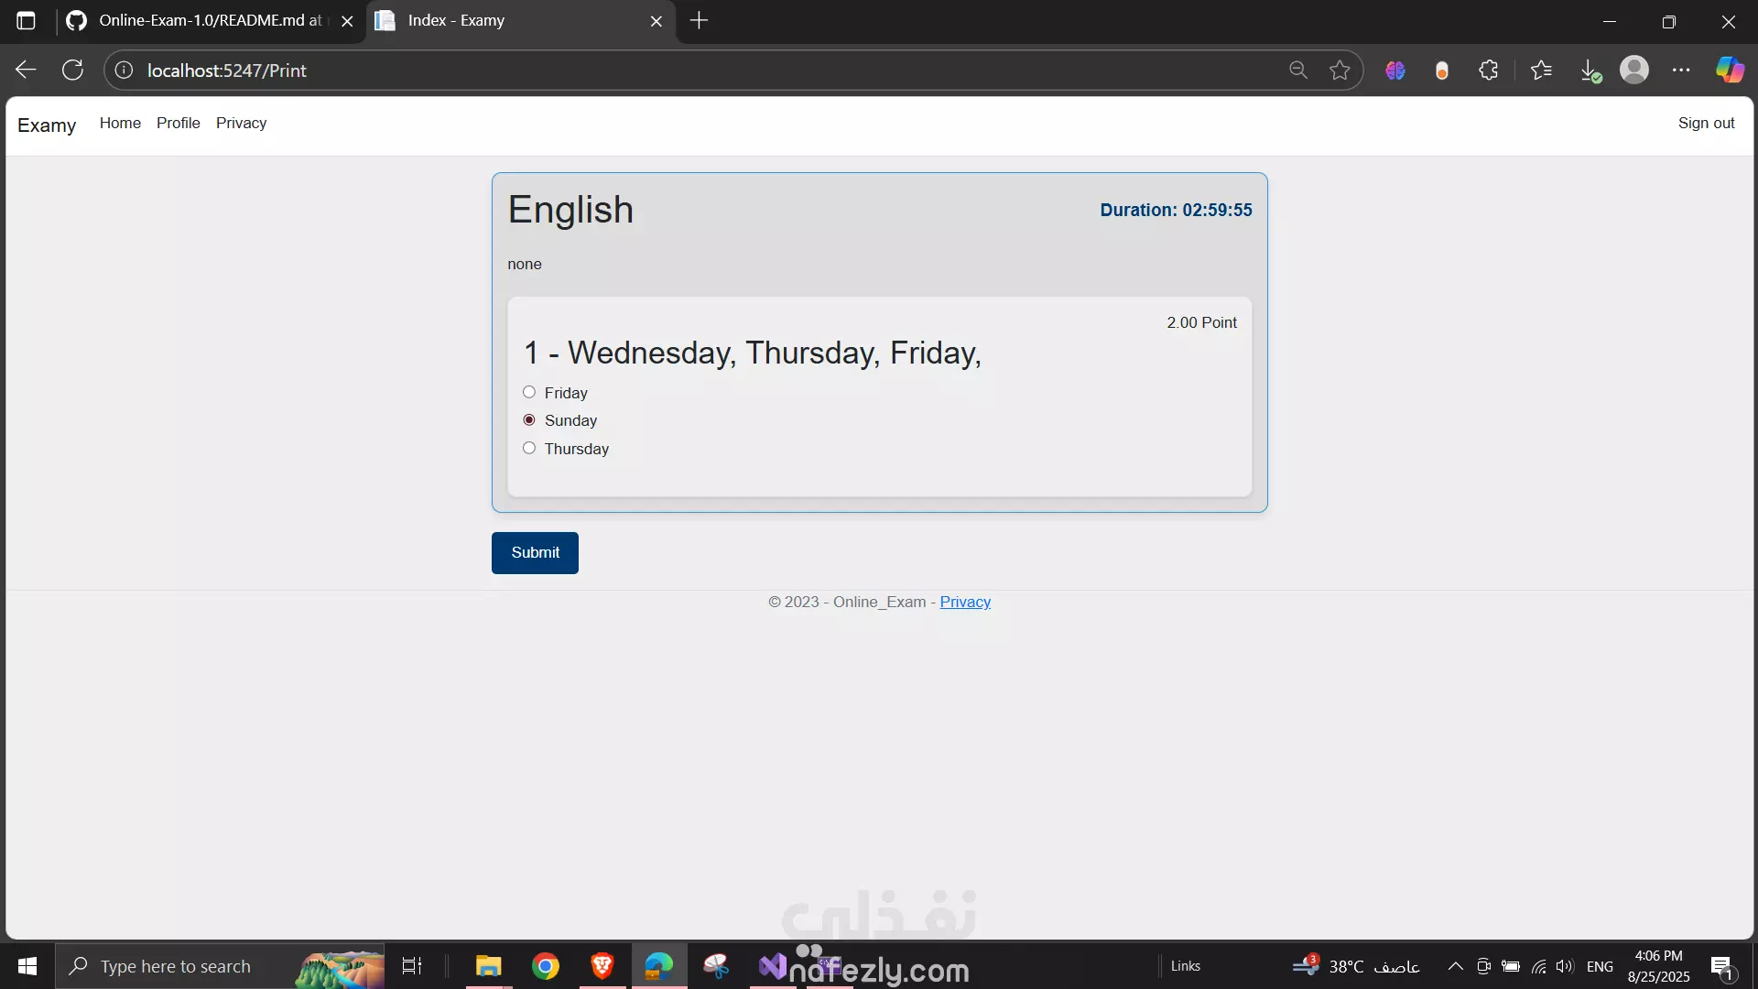1758x989 pixels.
Task: Open network settings in tray
Action: coord(1539,966)
